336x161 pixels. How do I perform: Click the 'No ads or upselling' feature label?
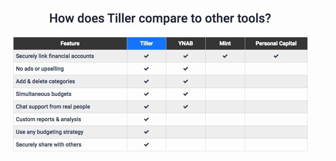(x=40, y=69)
